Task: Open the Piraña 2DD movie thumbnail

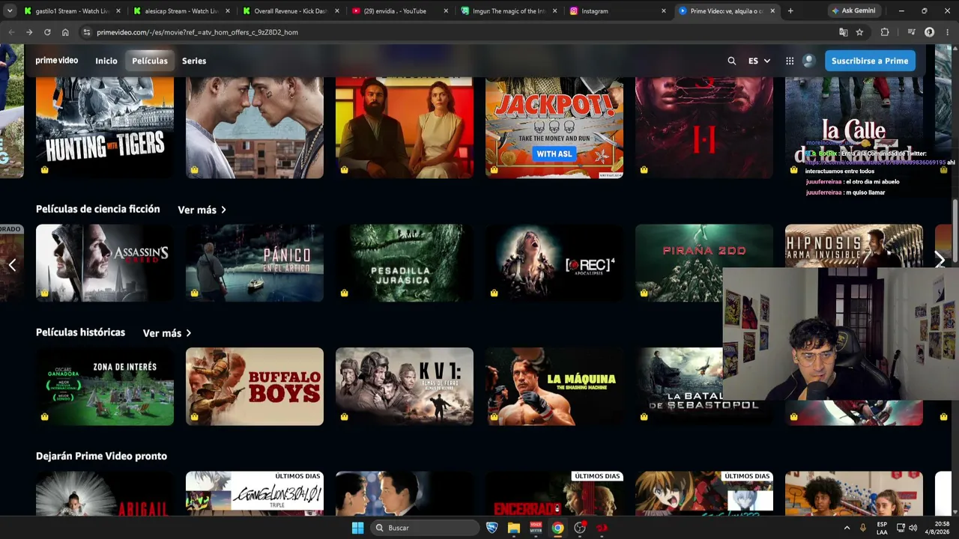Action: pos(704,263)
